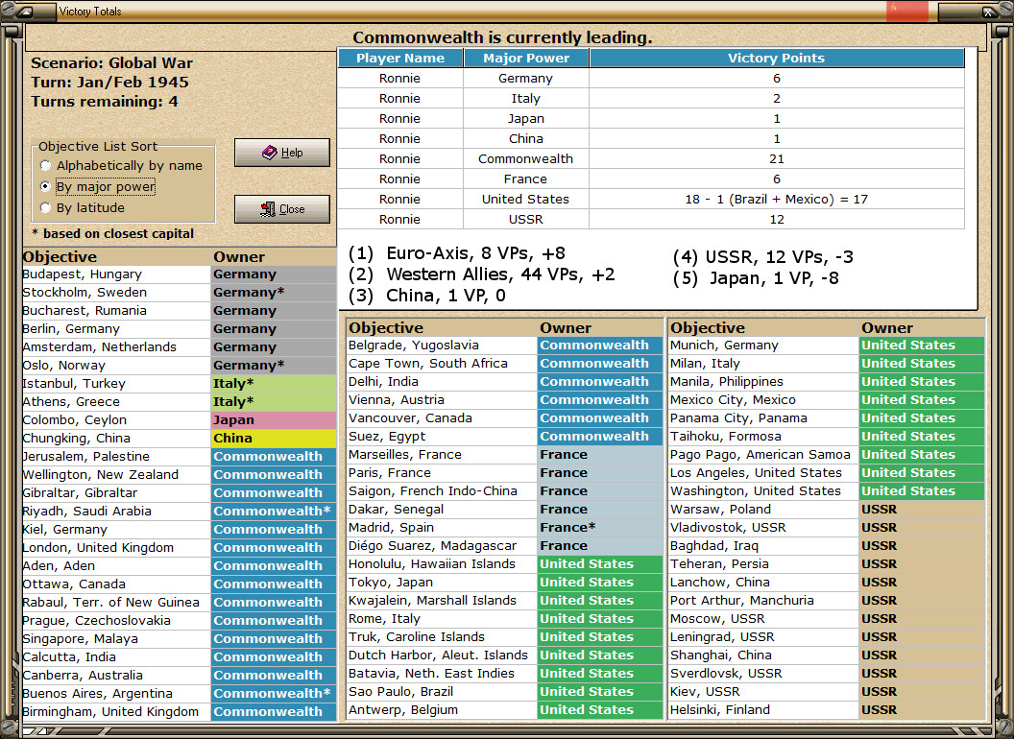Screen dimensions: 1014x739
Task: Click Birmingham, United Kingdom objective
Action: pos(116,712)
